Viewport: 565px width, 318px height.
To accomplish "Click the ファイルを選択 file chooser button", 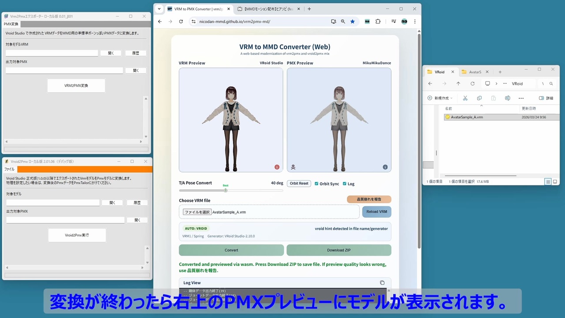I will click(197, 212).
